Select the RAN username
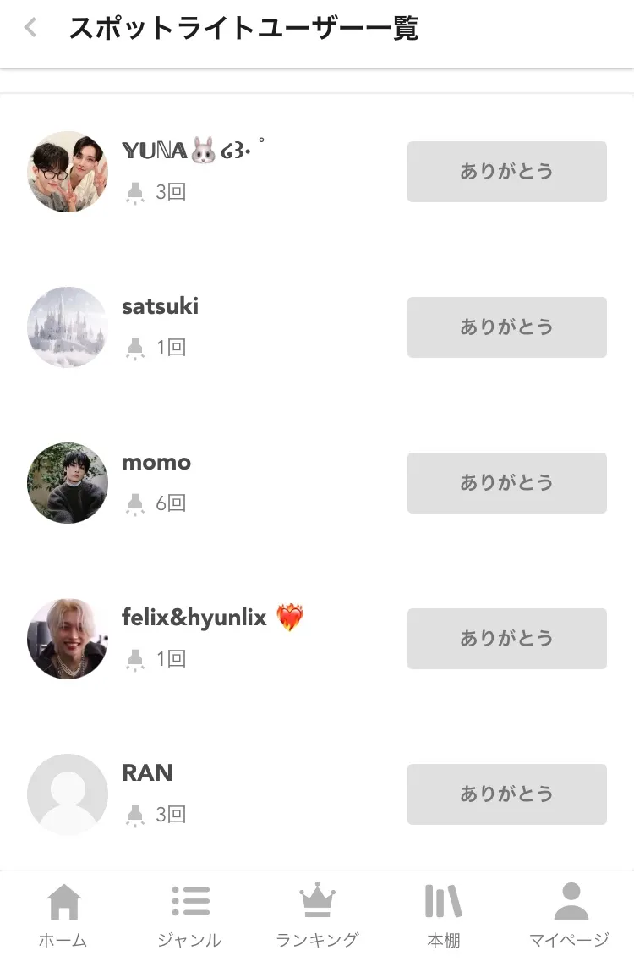 [x=148, y=773]
